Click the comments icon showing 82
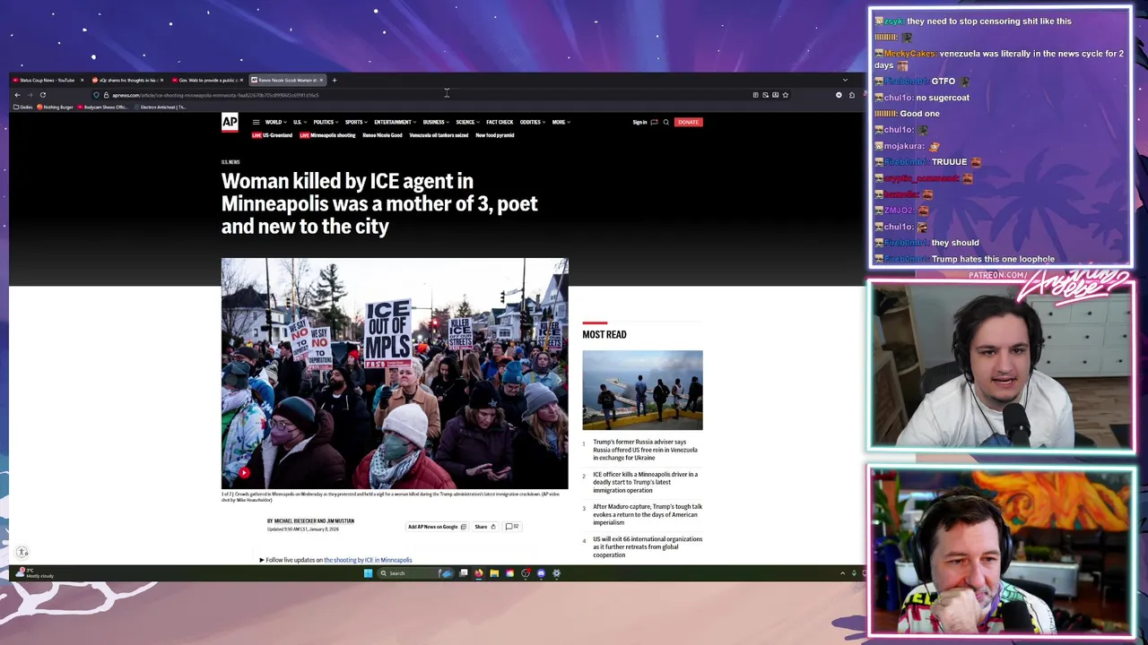Viewport: 1148px width, 645px height. click(512, 527)
